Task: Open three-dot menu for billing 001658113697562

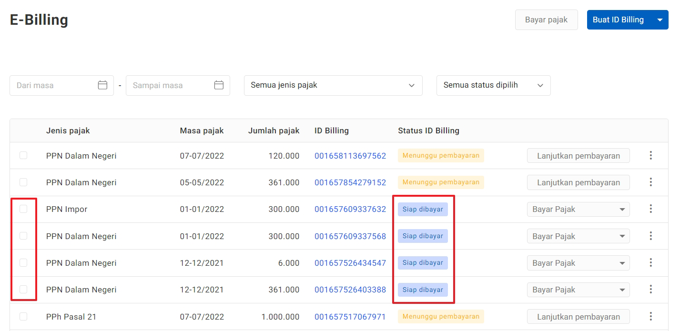Action: [650, 155]
